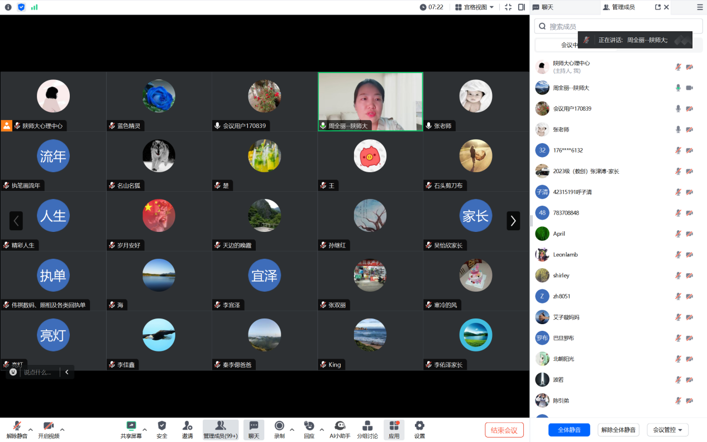Switch to the 聊天 tab in side panel
This screenshot has width=707, height=442.
(x=543, y=7)
